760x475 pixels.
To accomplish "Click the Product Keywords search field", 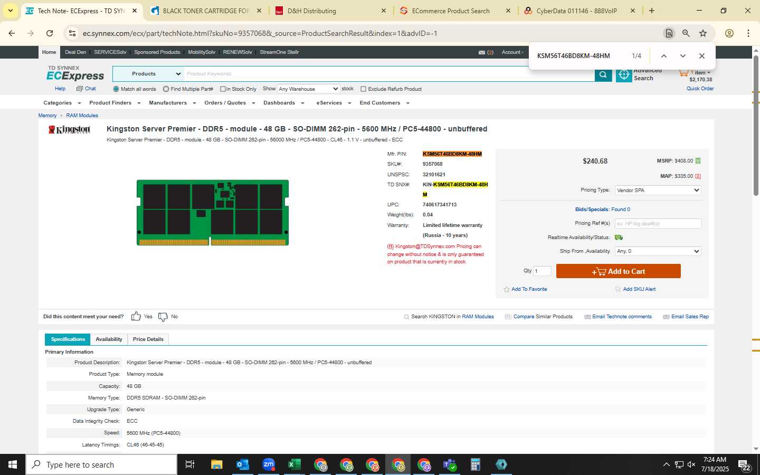I will coord(389,74).
